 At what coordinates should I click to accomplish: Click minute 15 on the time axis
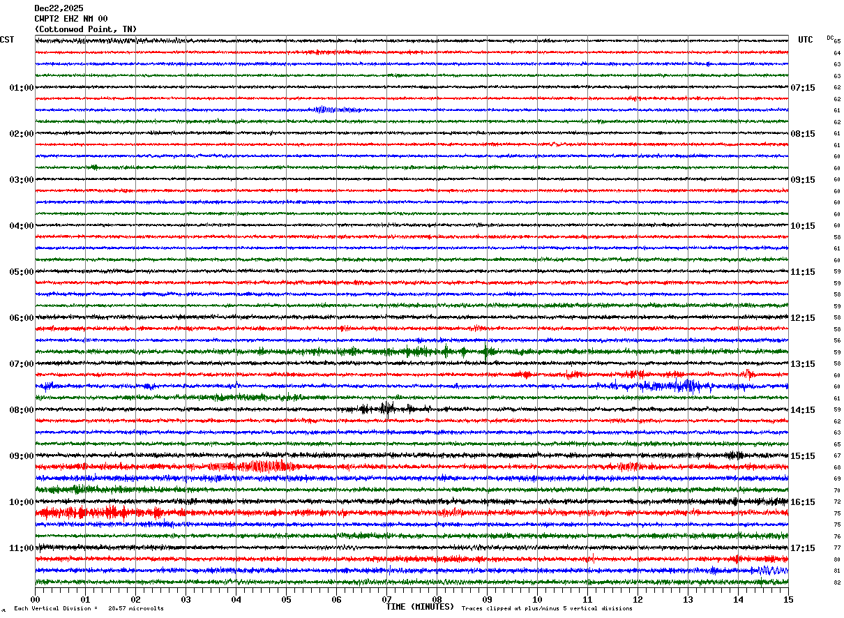(788, 599)
